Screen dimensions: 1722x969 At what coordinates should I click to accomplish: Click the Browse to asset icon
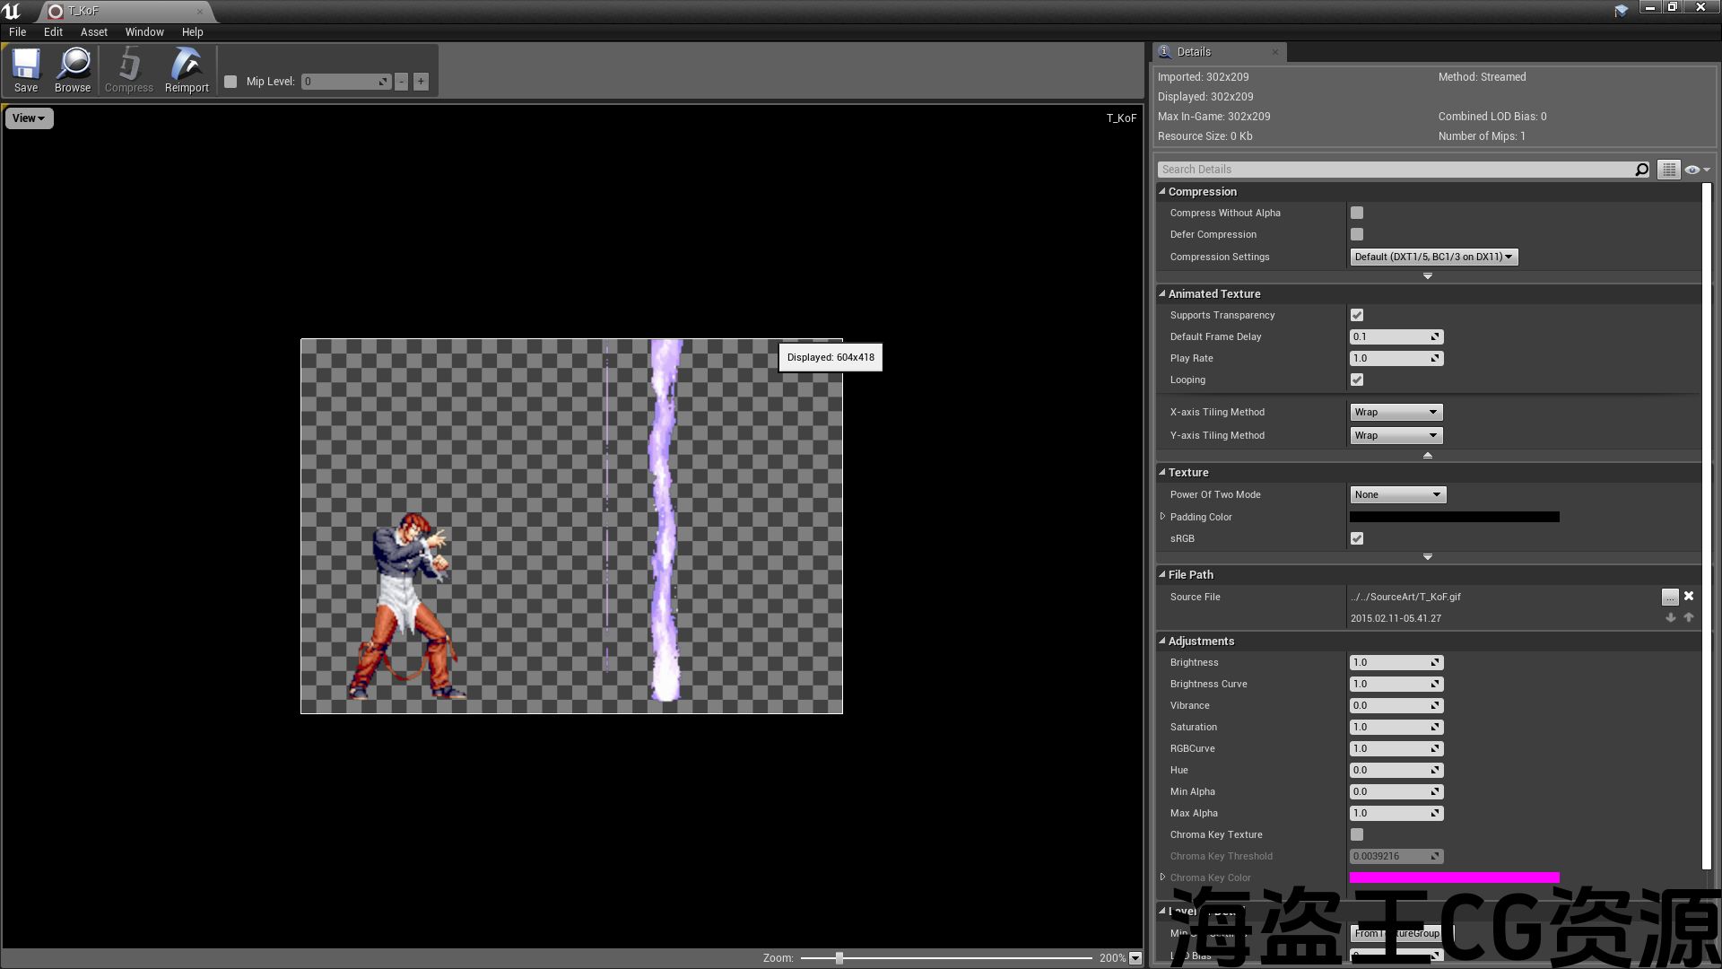pyautogui.click(x=73, y=70)
